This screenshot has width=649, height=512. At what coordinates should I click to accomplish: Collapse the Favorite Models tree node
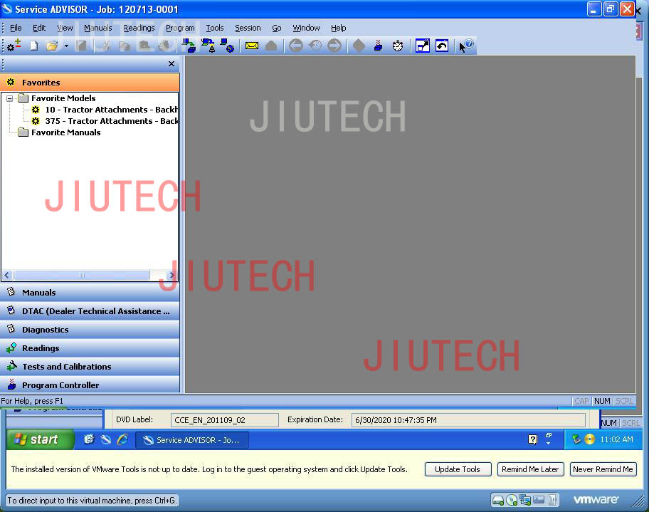point(9,98)
